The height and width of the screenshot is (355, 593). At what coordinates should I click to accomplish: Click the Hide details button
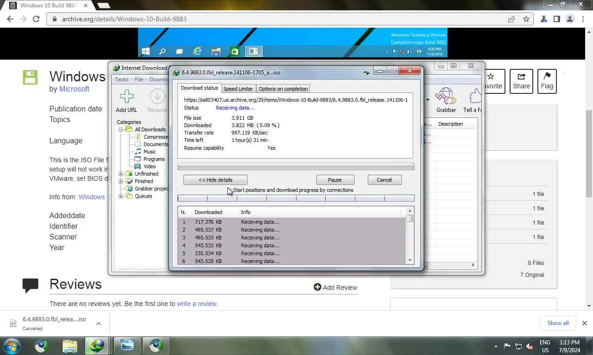tap(215, 180)
